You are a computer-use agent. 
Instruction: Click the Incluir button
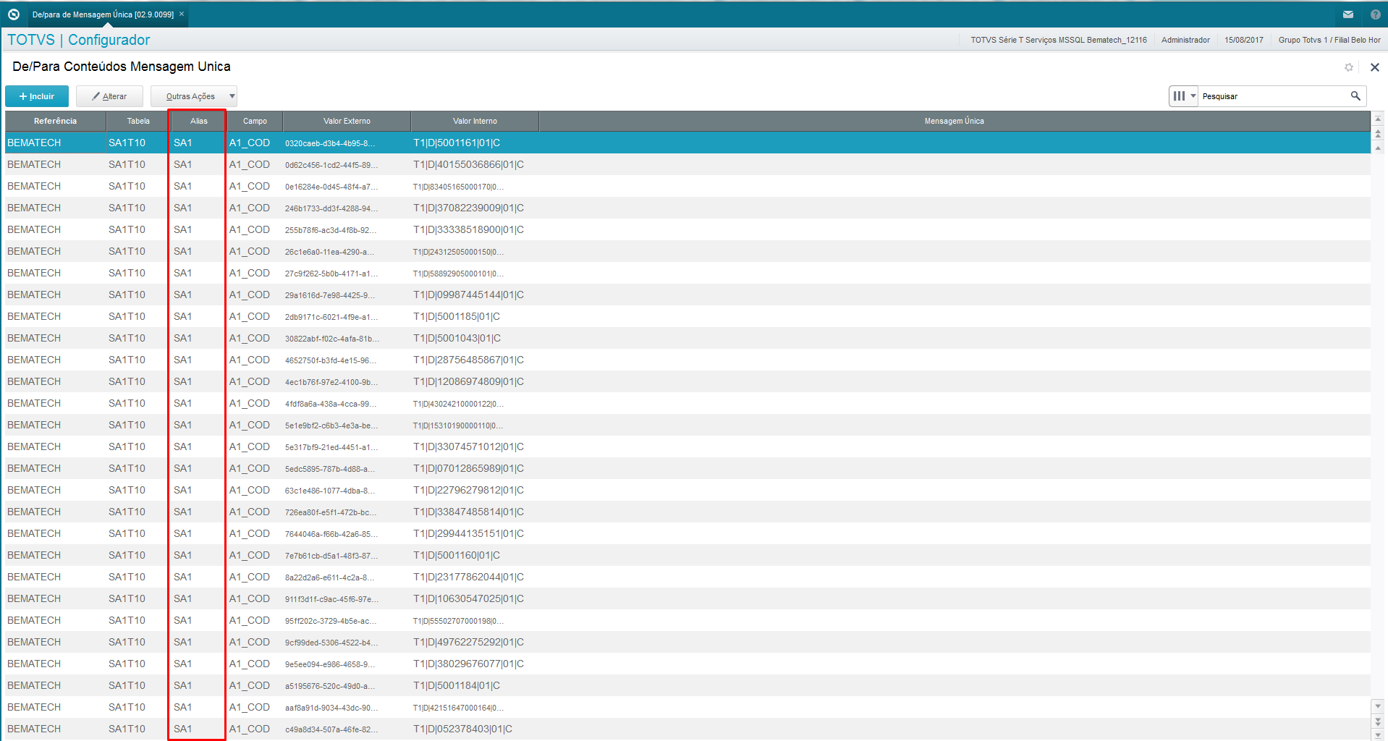click(x=37, y=96)
